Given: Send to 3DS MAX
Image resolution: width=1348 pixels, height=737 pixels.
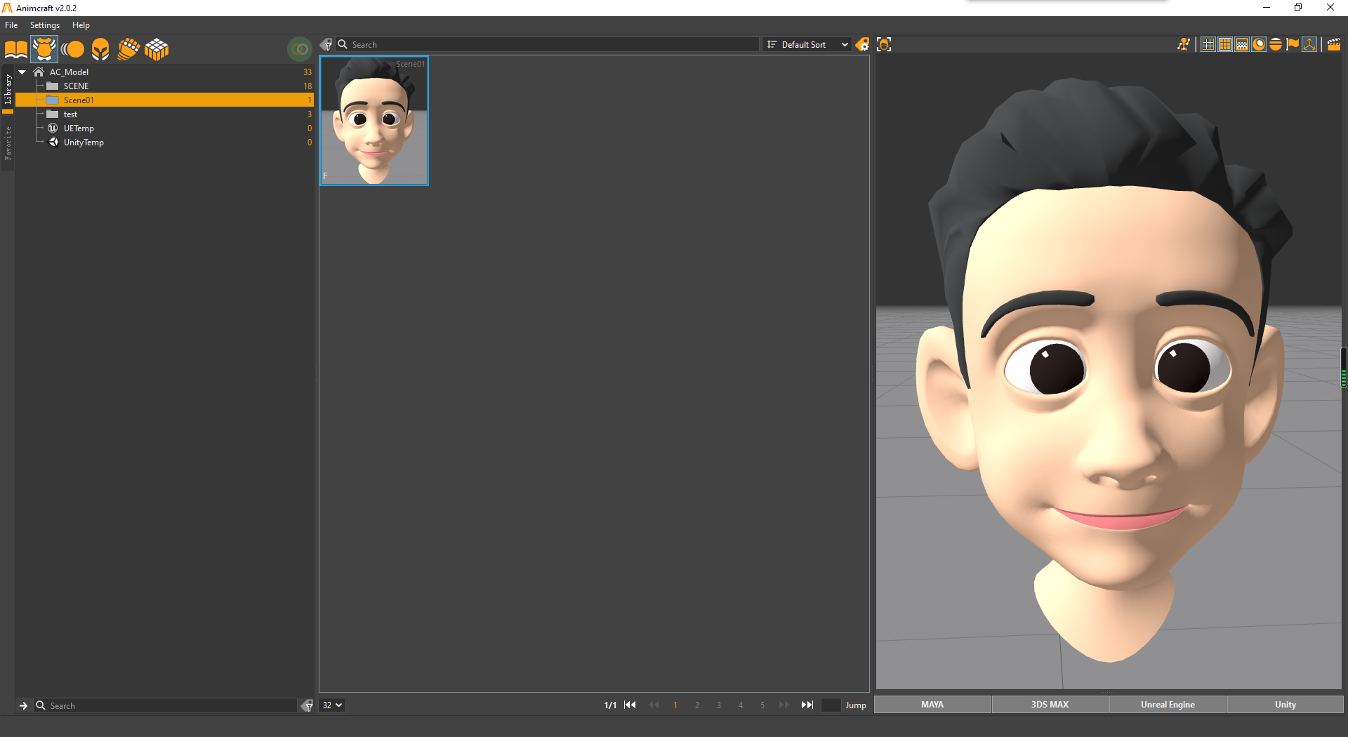Looking at the screenshot, I should click(x=1050, y=704).
